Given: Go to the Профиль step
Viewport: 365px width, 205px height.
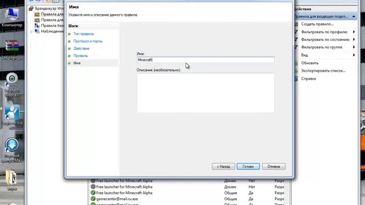Looking at the screenshot, I should coord(80,56).
